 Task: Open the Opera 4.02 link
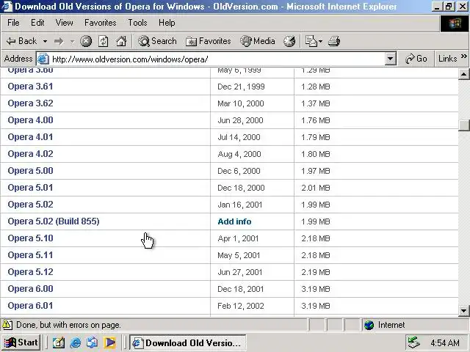(x=30, y=154)
